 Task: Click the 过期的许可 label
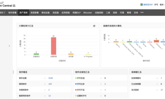pos(82,96)
